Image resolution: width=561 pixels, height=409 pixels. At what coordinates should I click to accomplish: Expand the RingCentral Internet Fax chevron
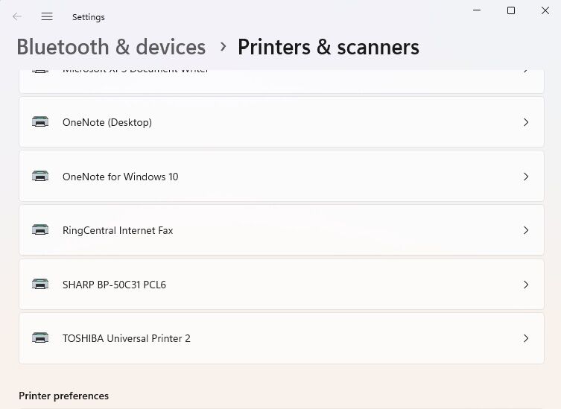[526, 230]
